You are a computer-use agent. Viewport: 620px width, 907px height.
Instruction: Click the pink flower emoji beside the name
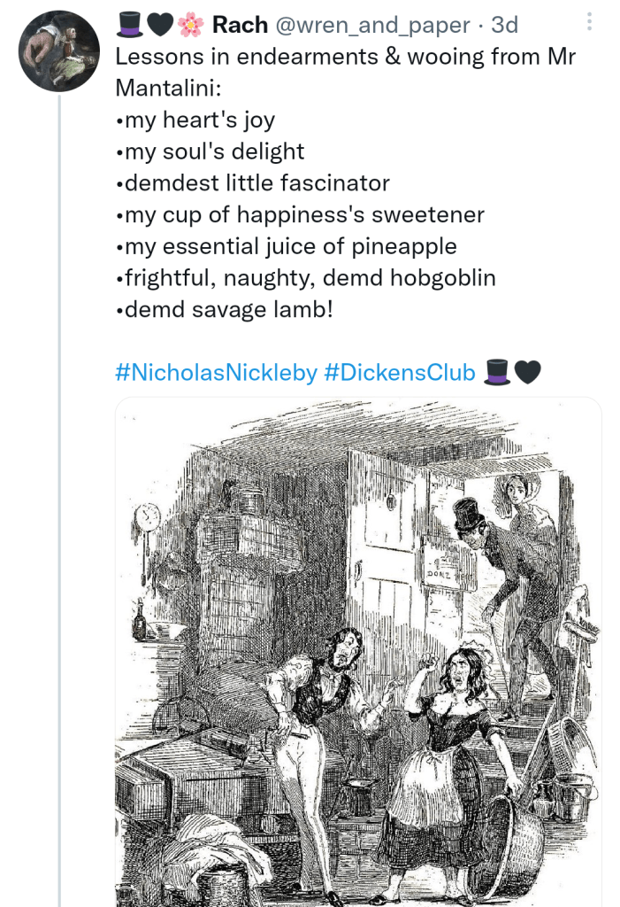tap(190, 26)
